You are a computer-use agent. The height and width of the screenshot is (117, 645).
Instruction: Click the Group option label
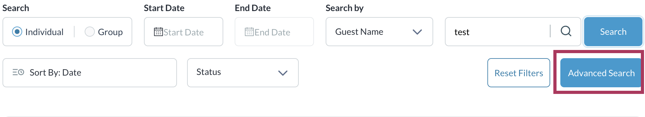coord(110,32)
